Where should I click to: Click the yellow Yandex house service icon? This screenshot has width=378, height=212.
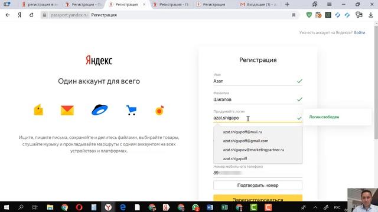(38, 110)
